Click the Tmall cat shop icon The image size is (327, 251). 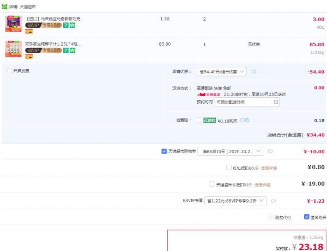(x=4, y=7)
